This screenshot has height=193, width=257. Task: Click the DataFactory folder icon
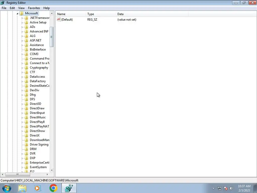pos(26,81)
